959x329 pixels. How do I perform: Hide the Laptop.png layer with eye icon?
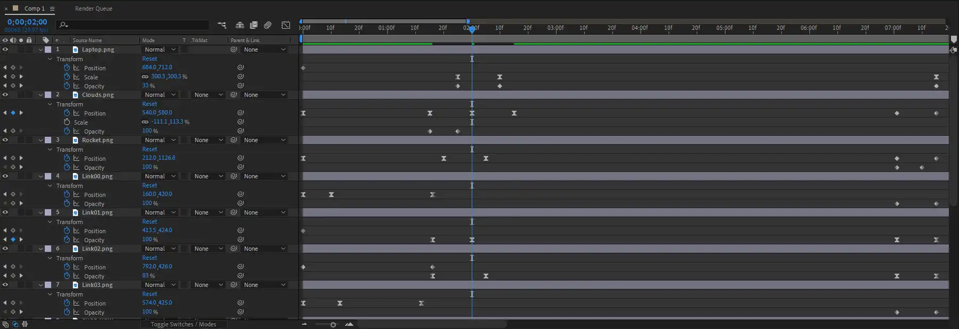5,50
